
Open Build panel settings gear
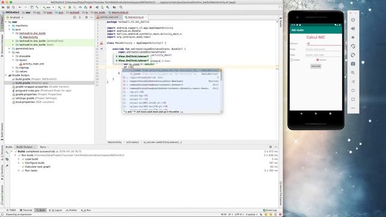coord(270,147)
